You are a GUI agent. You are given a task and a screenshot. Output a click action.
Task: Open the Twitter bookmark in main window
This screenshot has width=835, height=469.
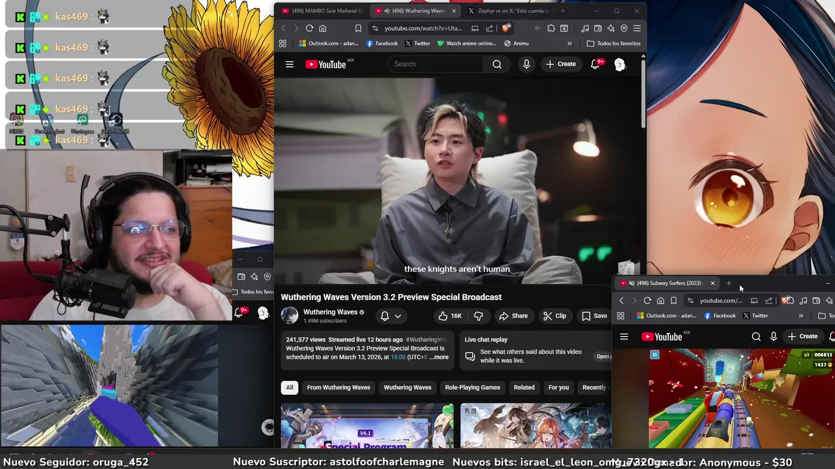coord(417,44)
